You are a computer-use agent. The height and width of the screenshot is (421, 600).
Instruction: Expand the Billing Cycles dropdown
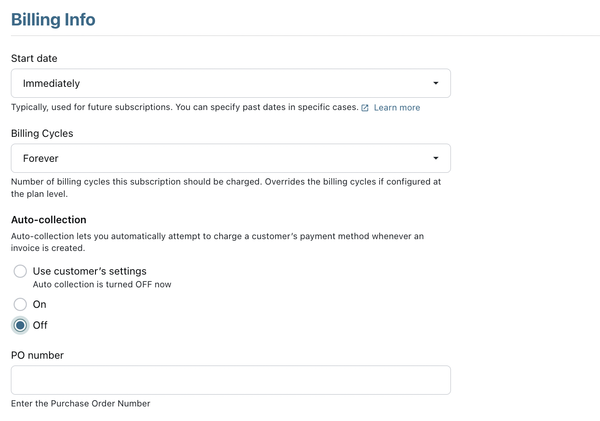pyautogui.click(x=230, y=158)
